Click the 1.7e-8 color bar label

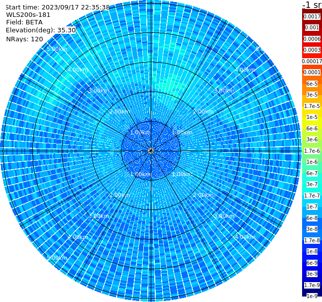pyautogui.click(x=312, y=240)
